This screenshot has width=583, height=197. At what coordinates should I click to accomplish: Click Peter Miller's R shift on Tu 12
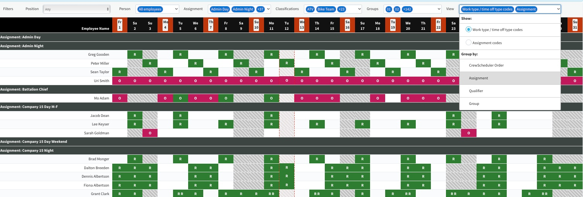click(x=286, y=63)
